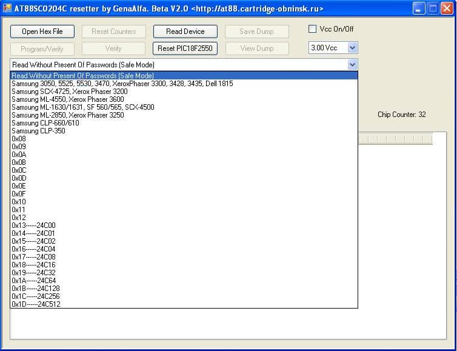
Task: Choose the 0x1D------24C512 entry
Action: (184, 304)
